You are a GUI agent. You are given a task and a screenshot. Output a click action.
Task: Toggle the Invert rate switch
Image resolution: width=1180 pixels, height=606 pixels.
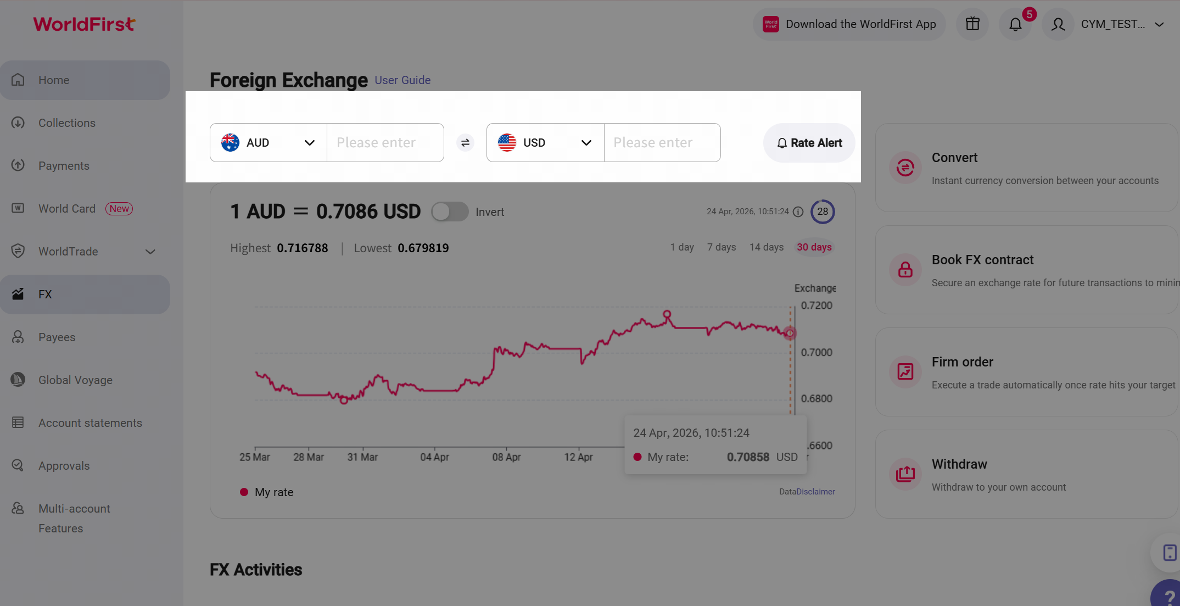click(x=450, y=212)
